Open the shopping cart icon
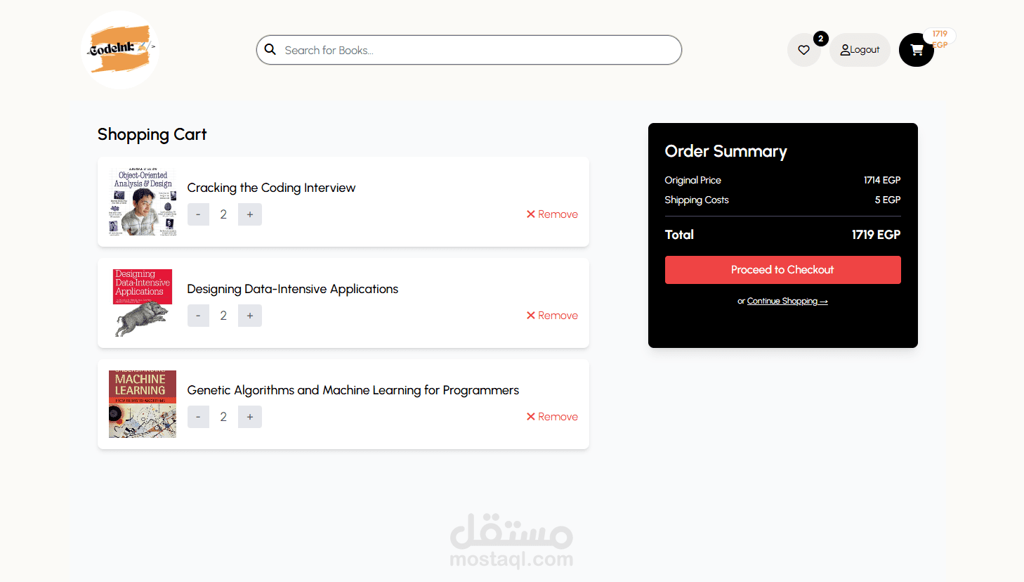Image resolution: width=1024 pixels, height=582 pixels. 917,50
